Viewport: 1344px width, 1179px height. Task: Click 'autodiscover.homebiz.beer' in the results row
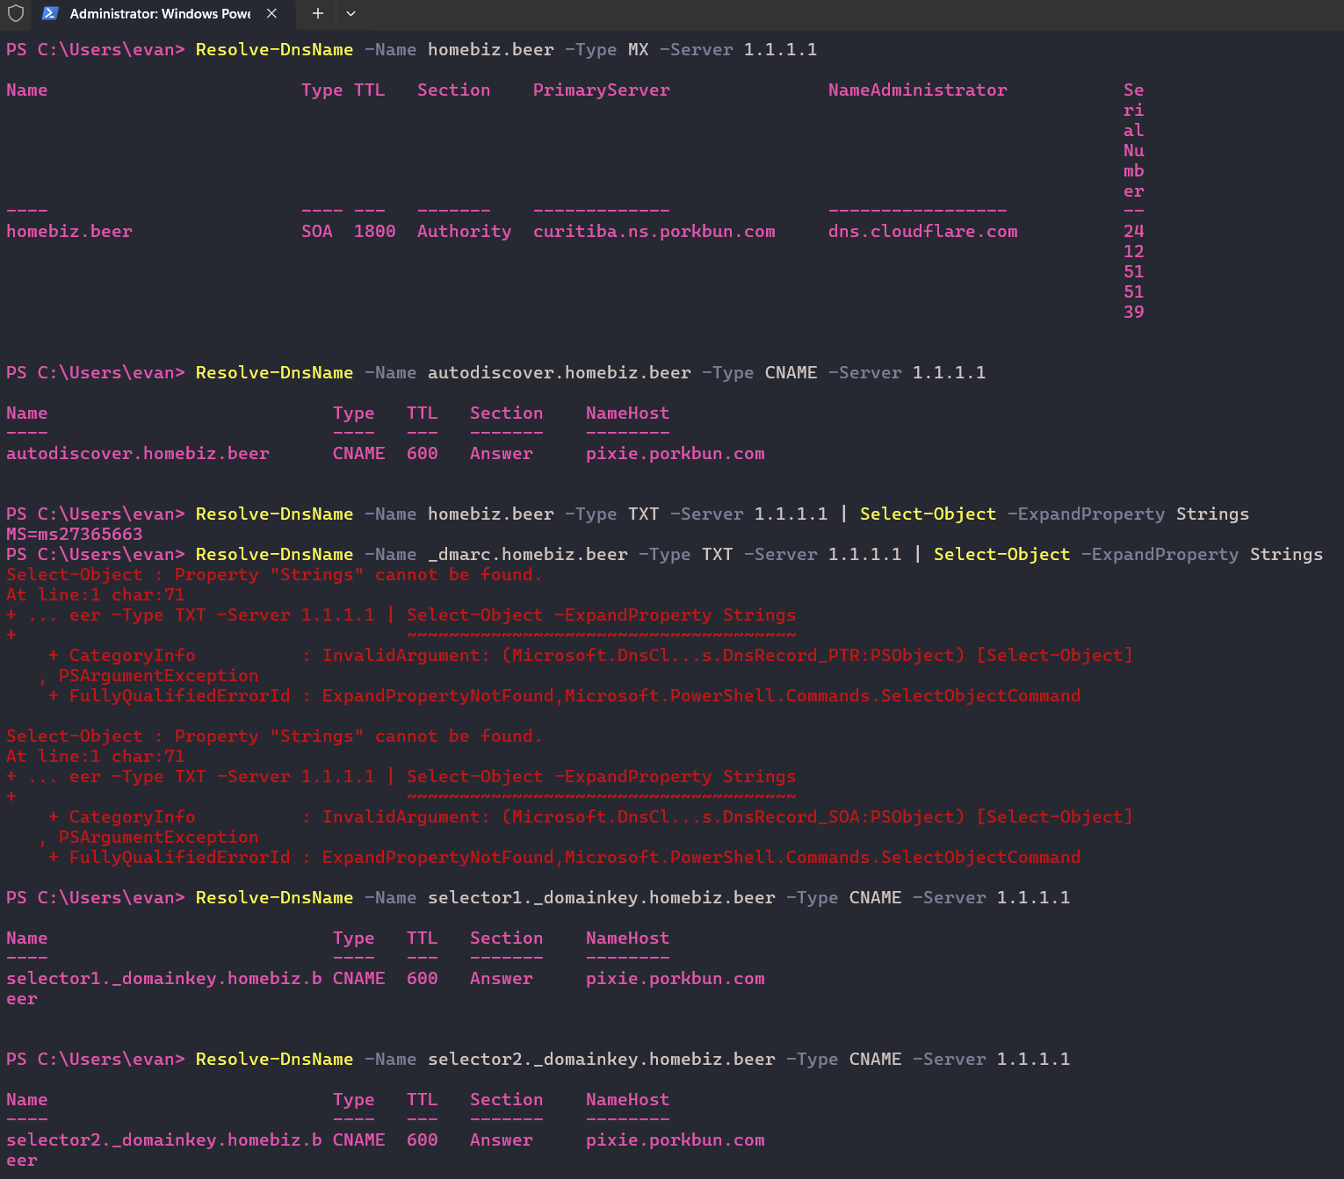(x=138, y=454)
